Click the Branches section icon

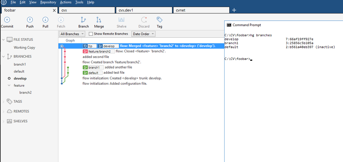[9, 57]
